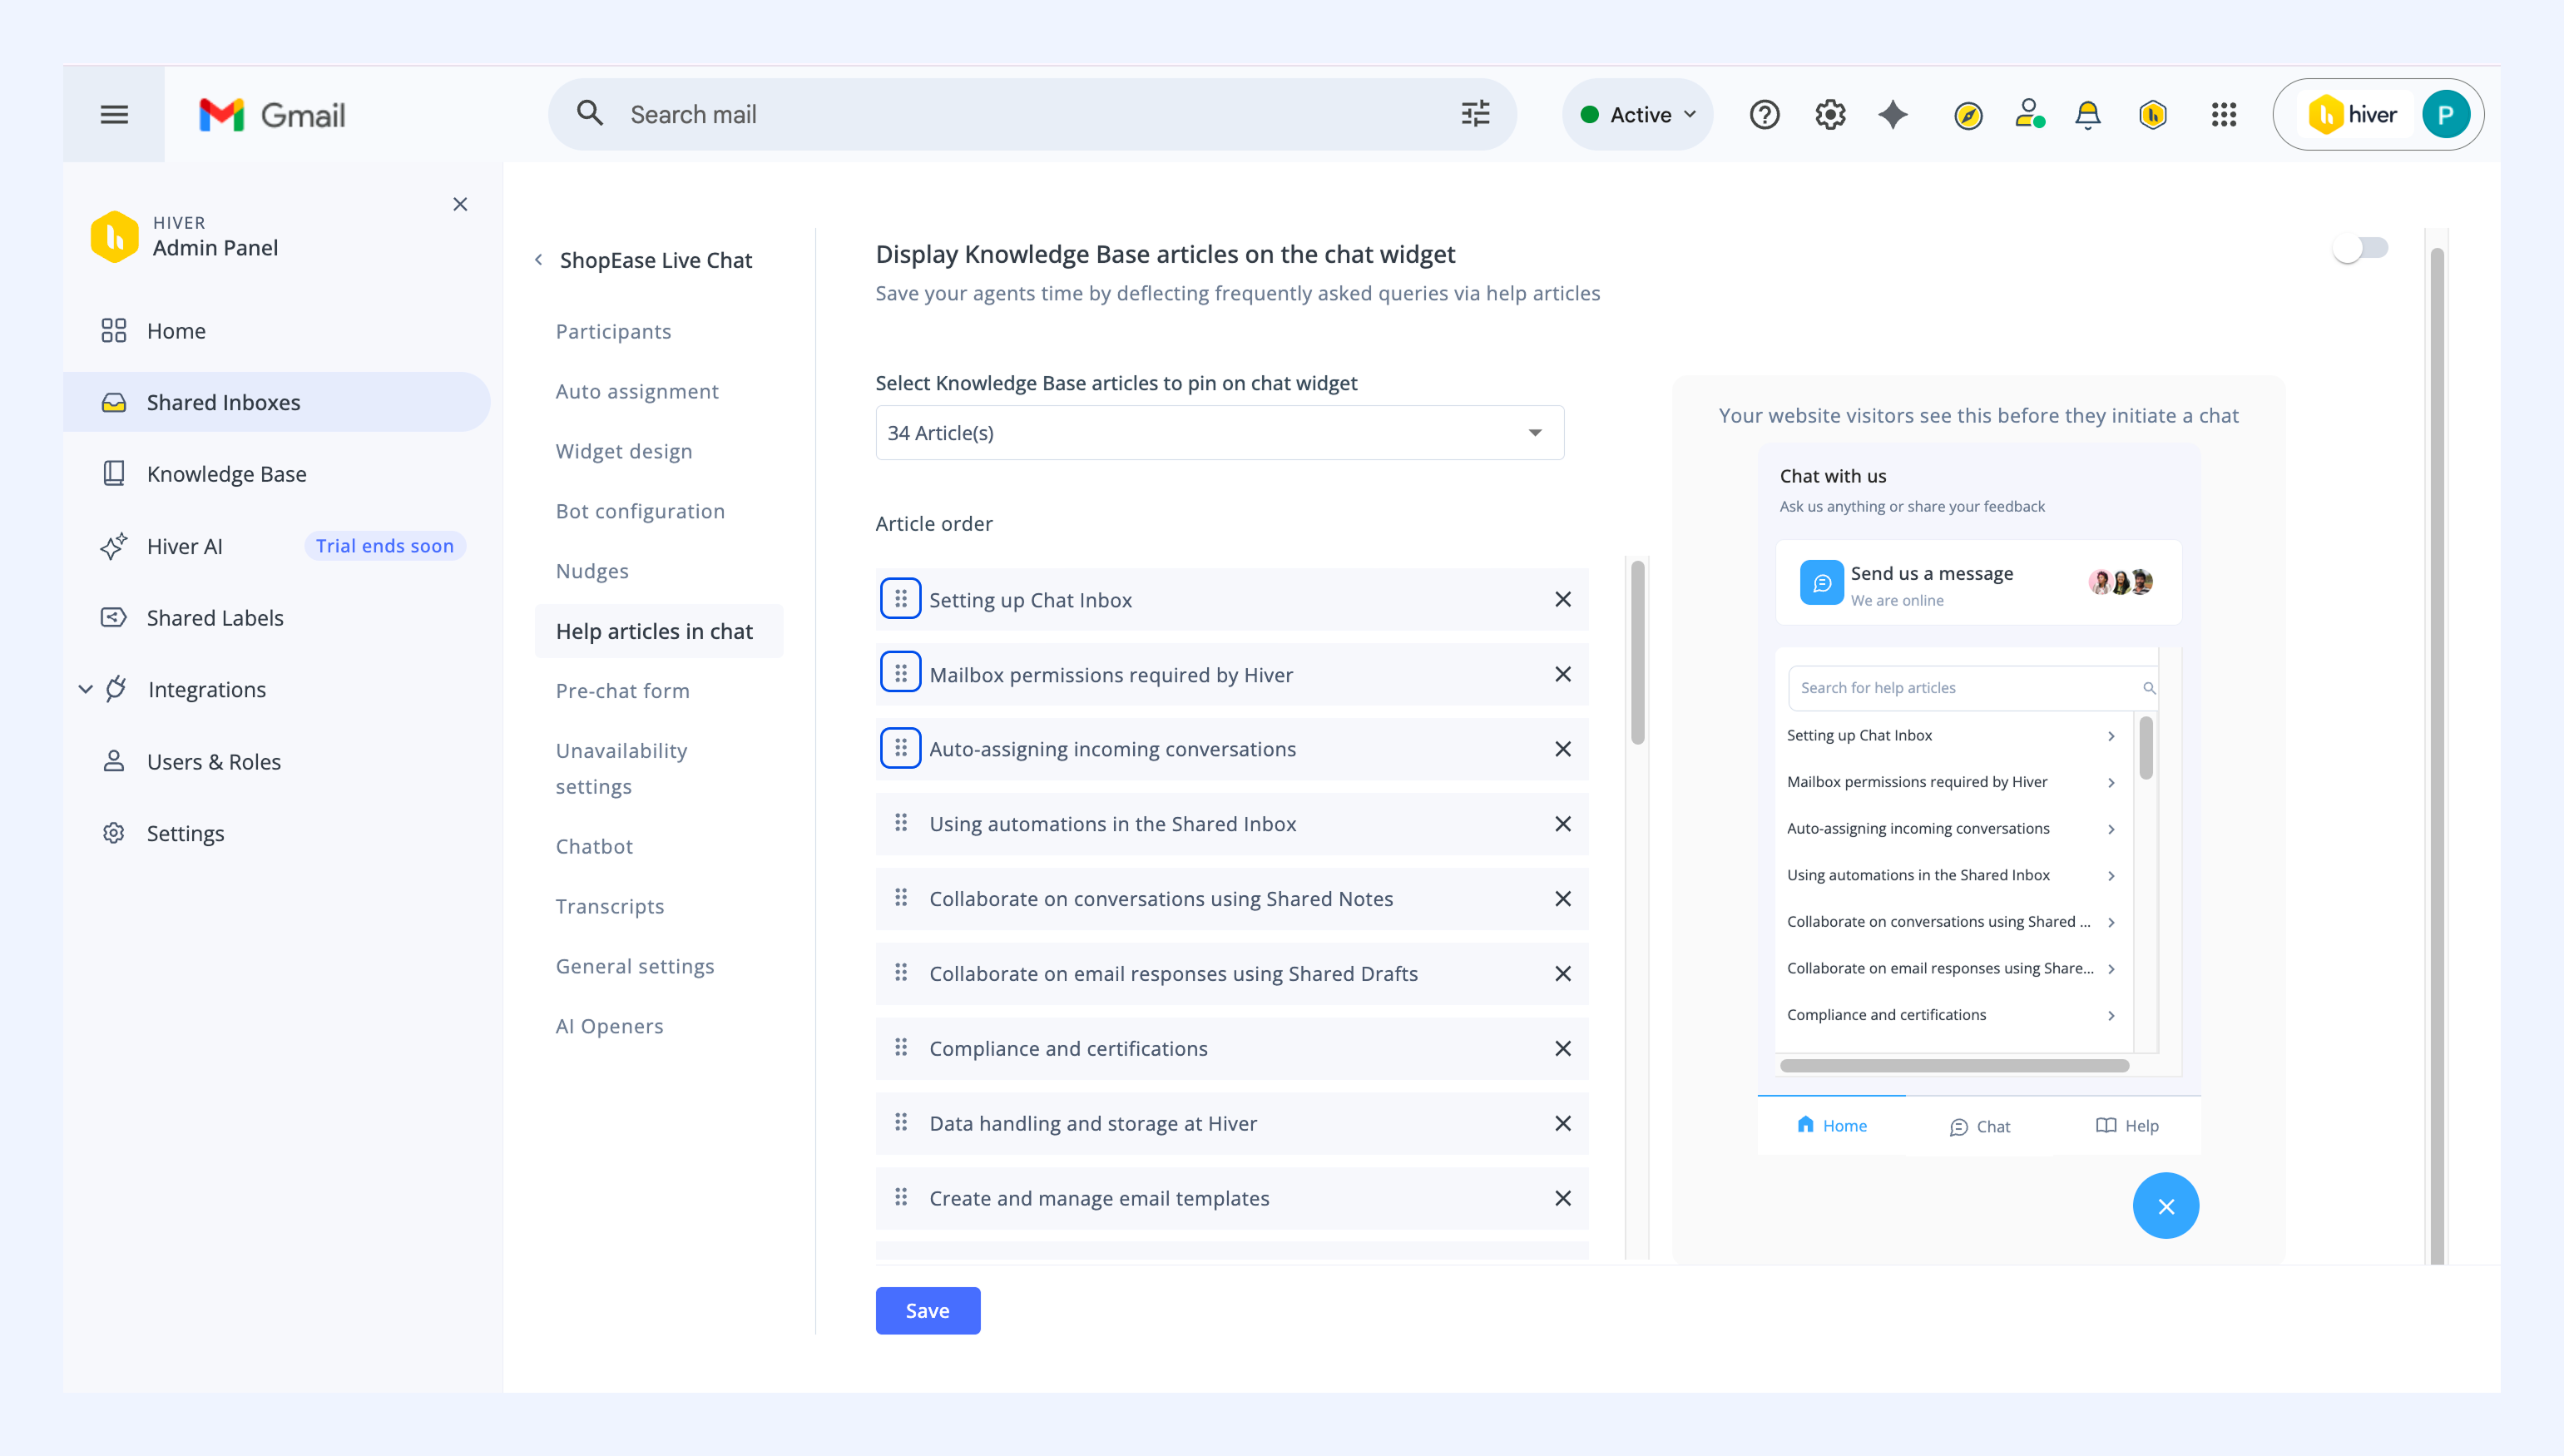
Task: Open the Gmail help question mark icon
Action: [x=1765, y=115]
